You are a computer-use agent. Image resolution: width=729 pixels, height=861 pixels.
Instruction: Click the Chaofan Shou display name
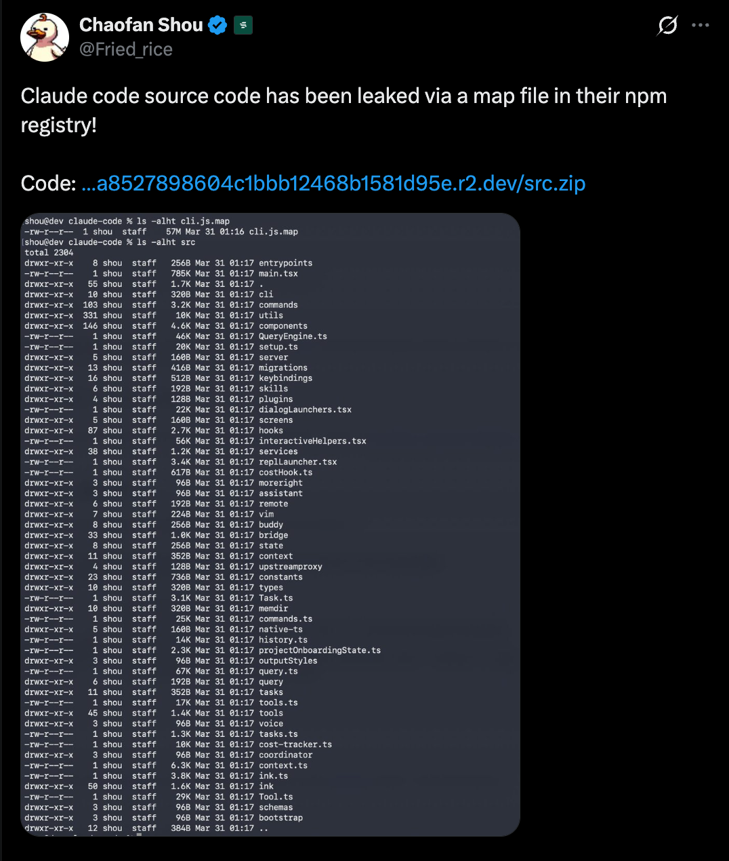click(x=141, y=25)
